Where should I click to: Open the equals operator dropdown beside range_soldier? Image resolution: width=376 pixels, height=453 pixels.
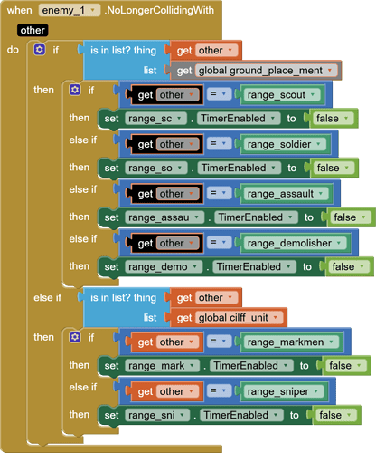(x=219, y=143)
